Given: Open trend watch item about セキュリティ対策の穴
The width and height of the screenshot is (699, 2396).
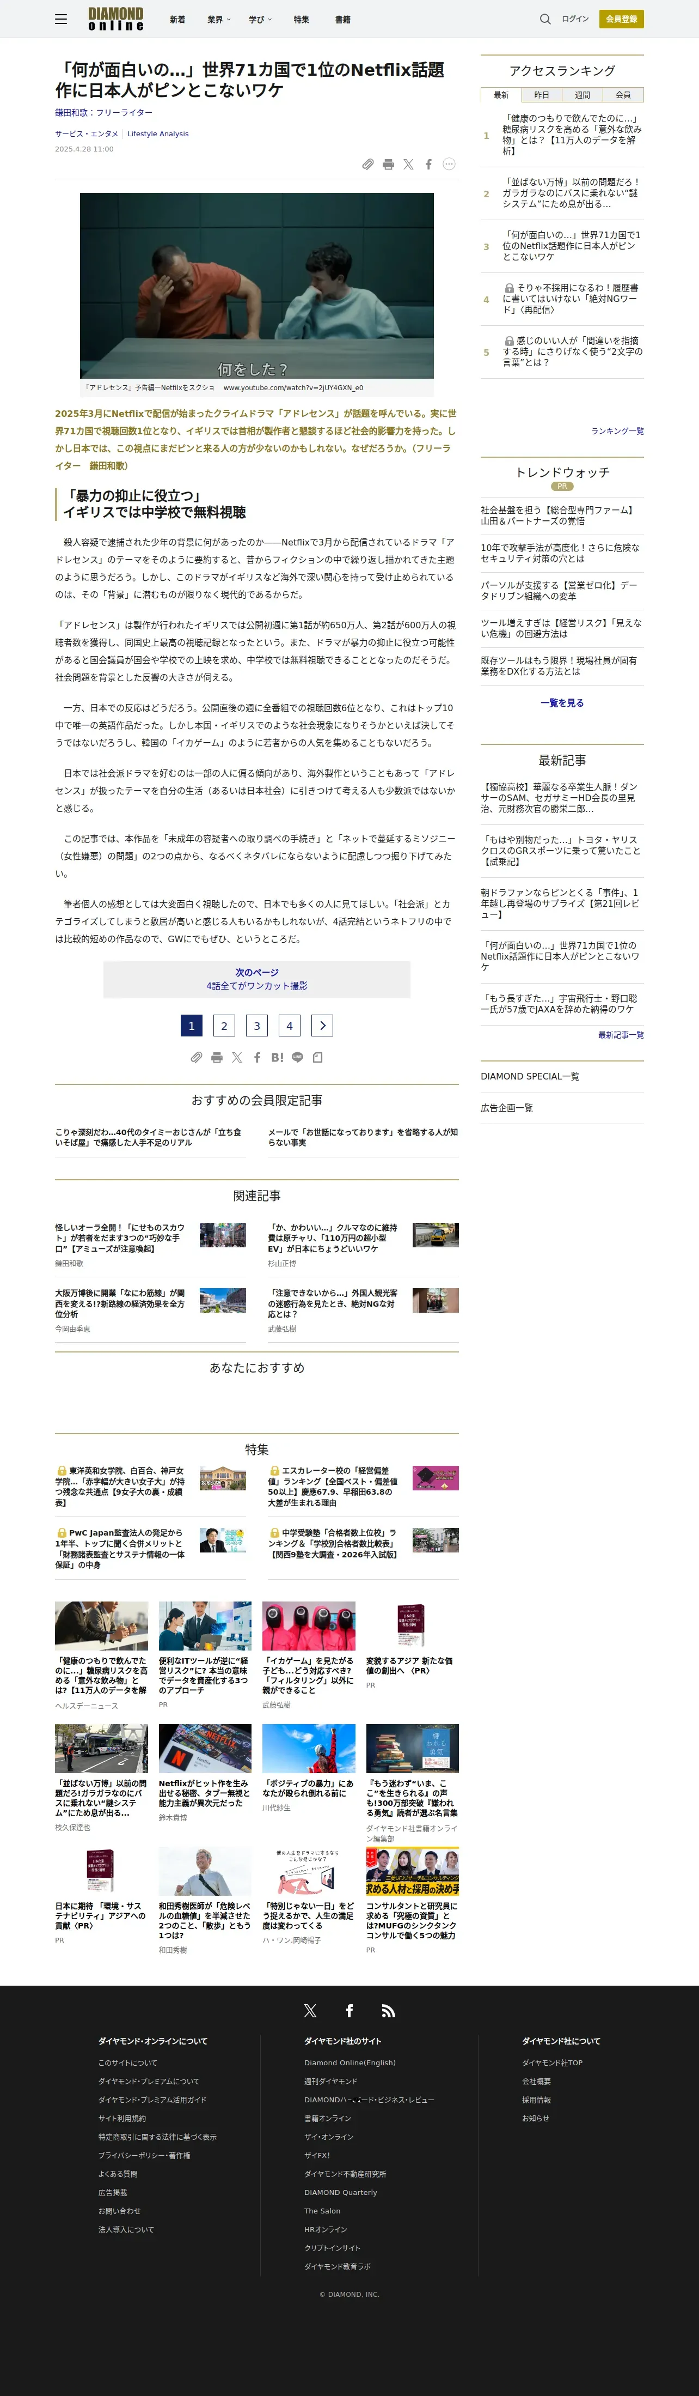Looking at the screenshot, I should (561, 554).
